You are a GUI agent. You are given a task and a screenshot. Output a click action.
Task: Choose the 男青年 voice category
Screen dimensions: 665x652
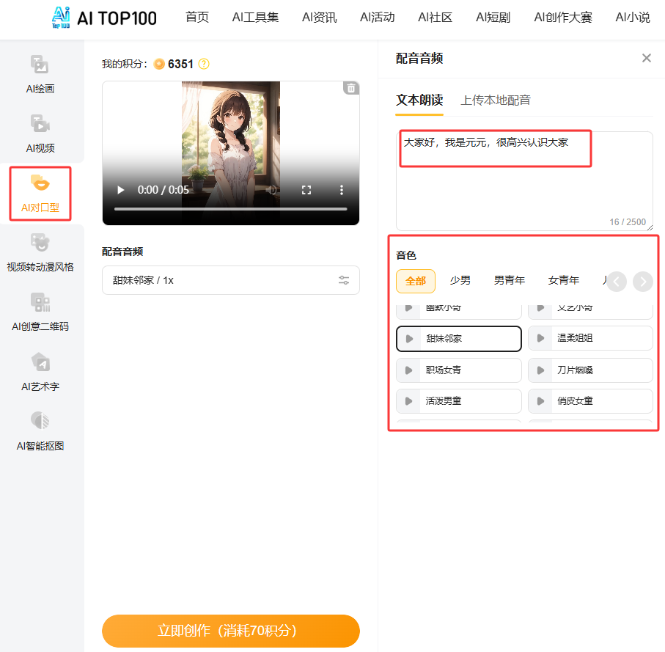[509, 280]
